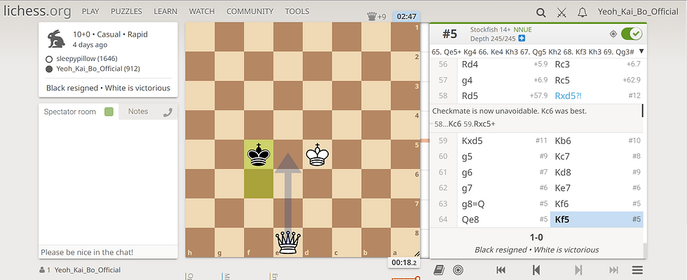Select move 59 Kxd5
The image size is (687, 280).
[x=504, y=141]
